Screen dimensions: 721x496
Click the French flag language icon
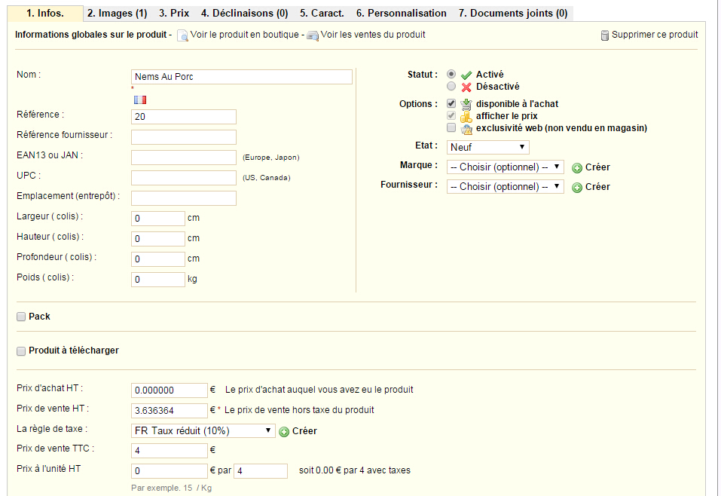pyautogui.click(x=140, y=100)
